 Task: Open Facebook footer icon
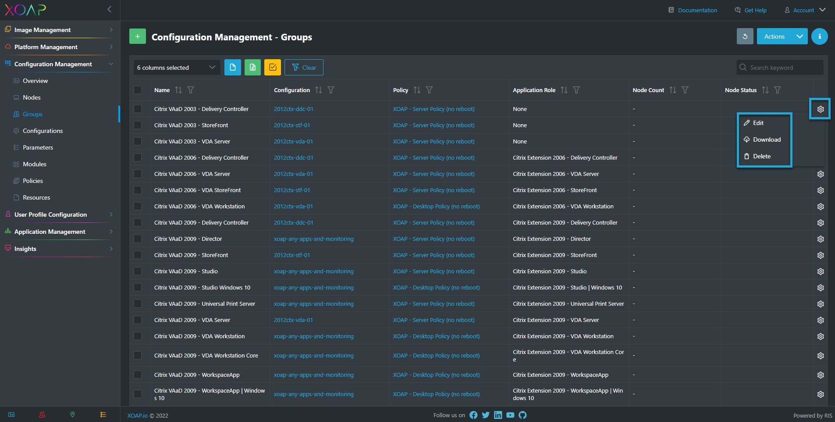click(x=473, y=415)
